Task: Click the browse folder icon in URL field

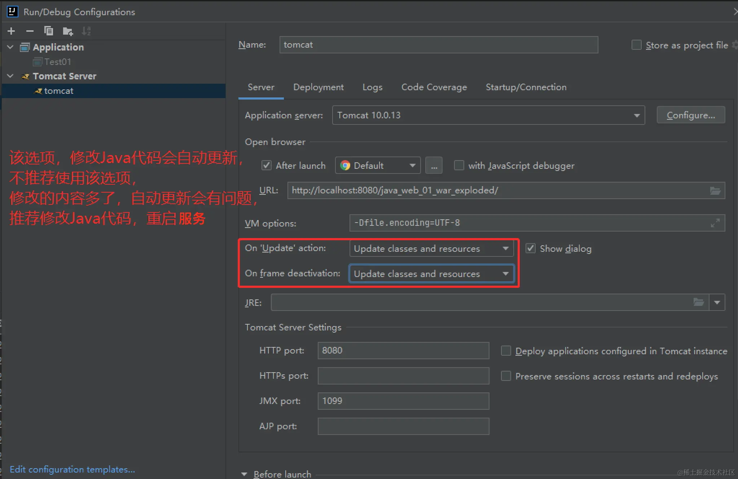Action: tap(715, 190)
